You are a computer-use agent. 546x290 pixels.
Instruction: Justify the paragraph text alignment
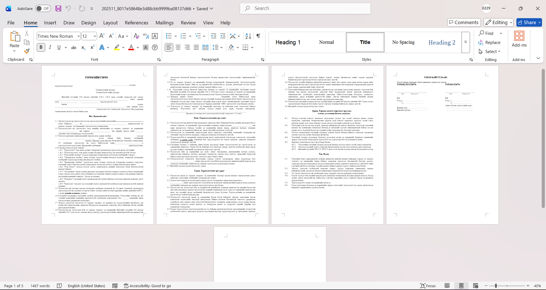click(x=196, y=47)
